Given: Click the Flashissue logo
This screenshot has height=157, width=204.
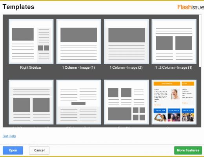Looking at the screenshot, I should pyautogui.click(x=191, y=7).
